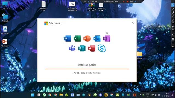Click the Office installer taskbar icon
The height and width of the screenshot is (98, 175).
point(134,95)
